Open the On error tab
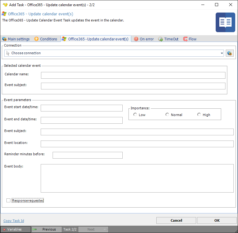Screen dimensions: 238x233 pos(144,39)
